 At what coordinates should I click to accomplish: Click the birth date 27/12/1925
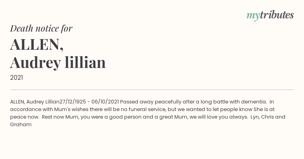[73, 102]
